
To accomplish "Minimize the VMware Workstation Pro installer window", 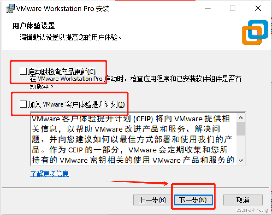I will point(208,8).
